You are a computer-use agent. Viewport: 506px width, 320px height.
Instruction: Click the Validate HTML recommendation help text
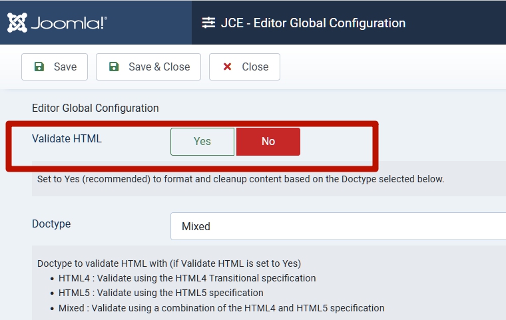(x=240, y=179)
